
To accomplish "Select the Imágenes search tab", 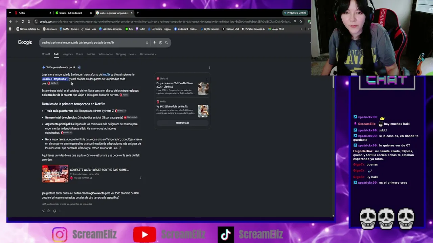I will tap(67, 54).
